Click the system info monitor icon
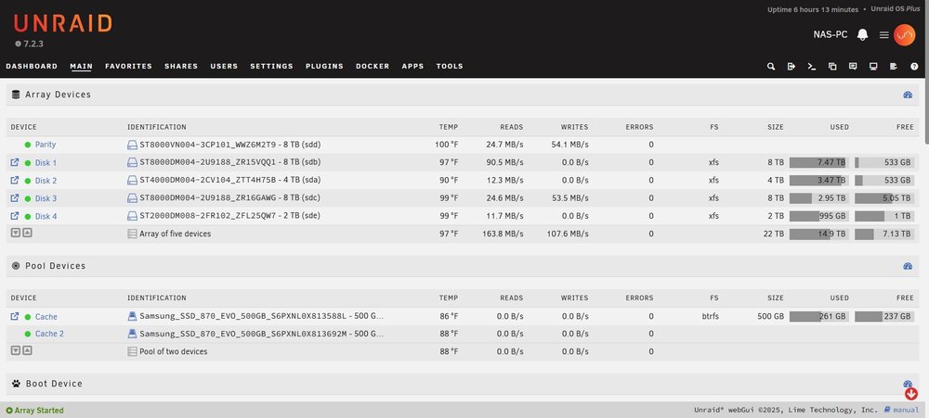 coord(873,66)
